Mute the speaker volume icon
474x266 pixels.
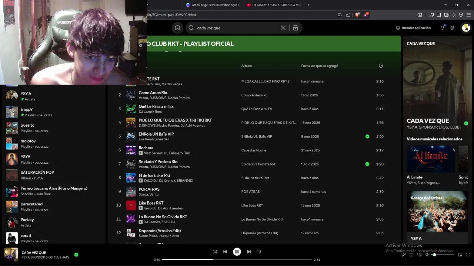(x=427, y=255)
